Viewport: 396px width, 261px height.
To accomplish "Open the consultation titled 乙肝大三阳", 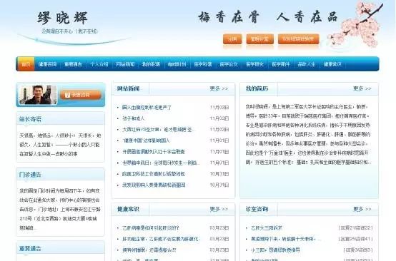I will pos(267,228).
